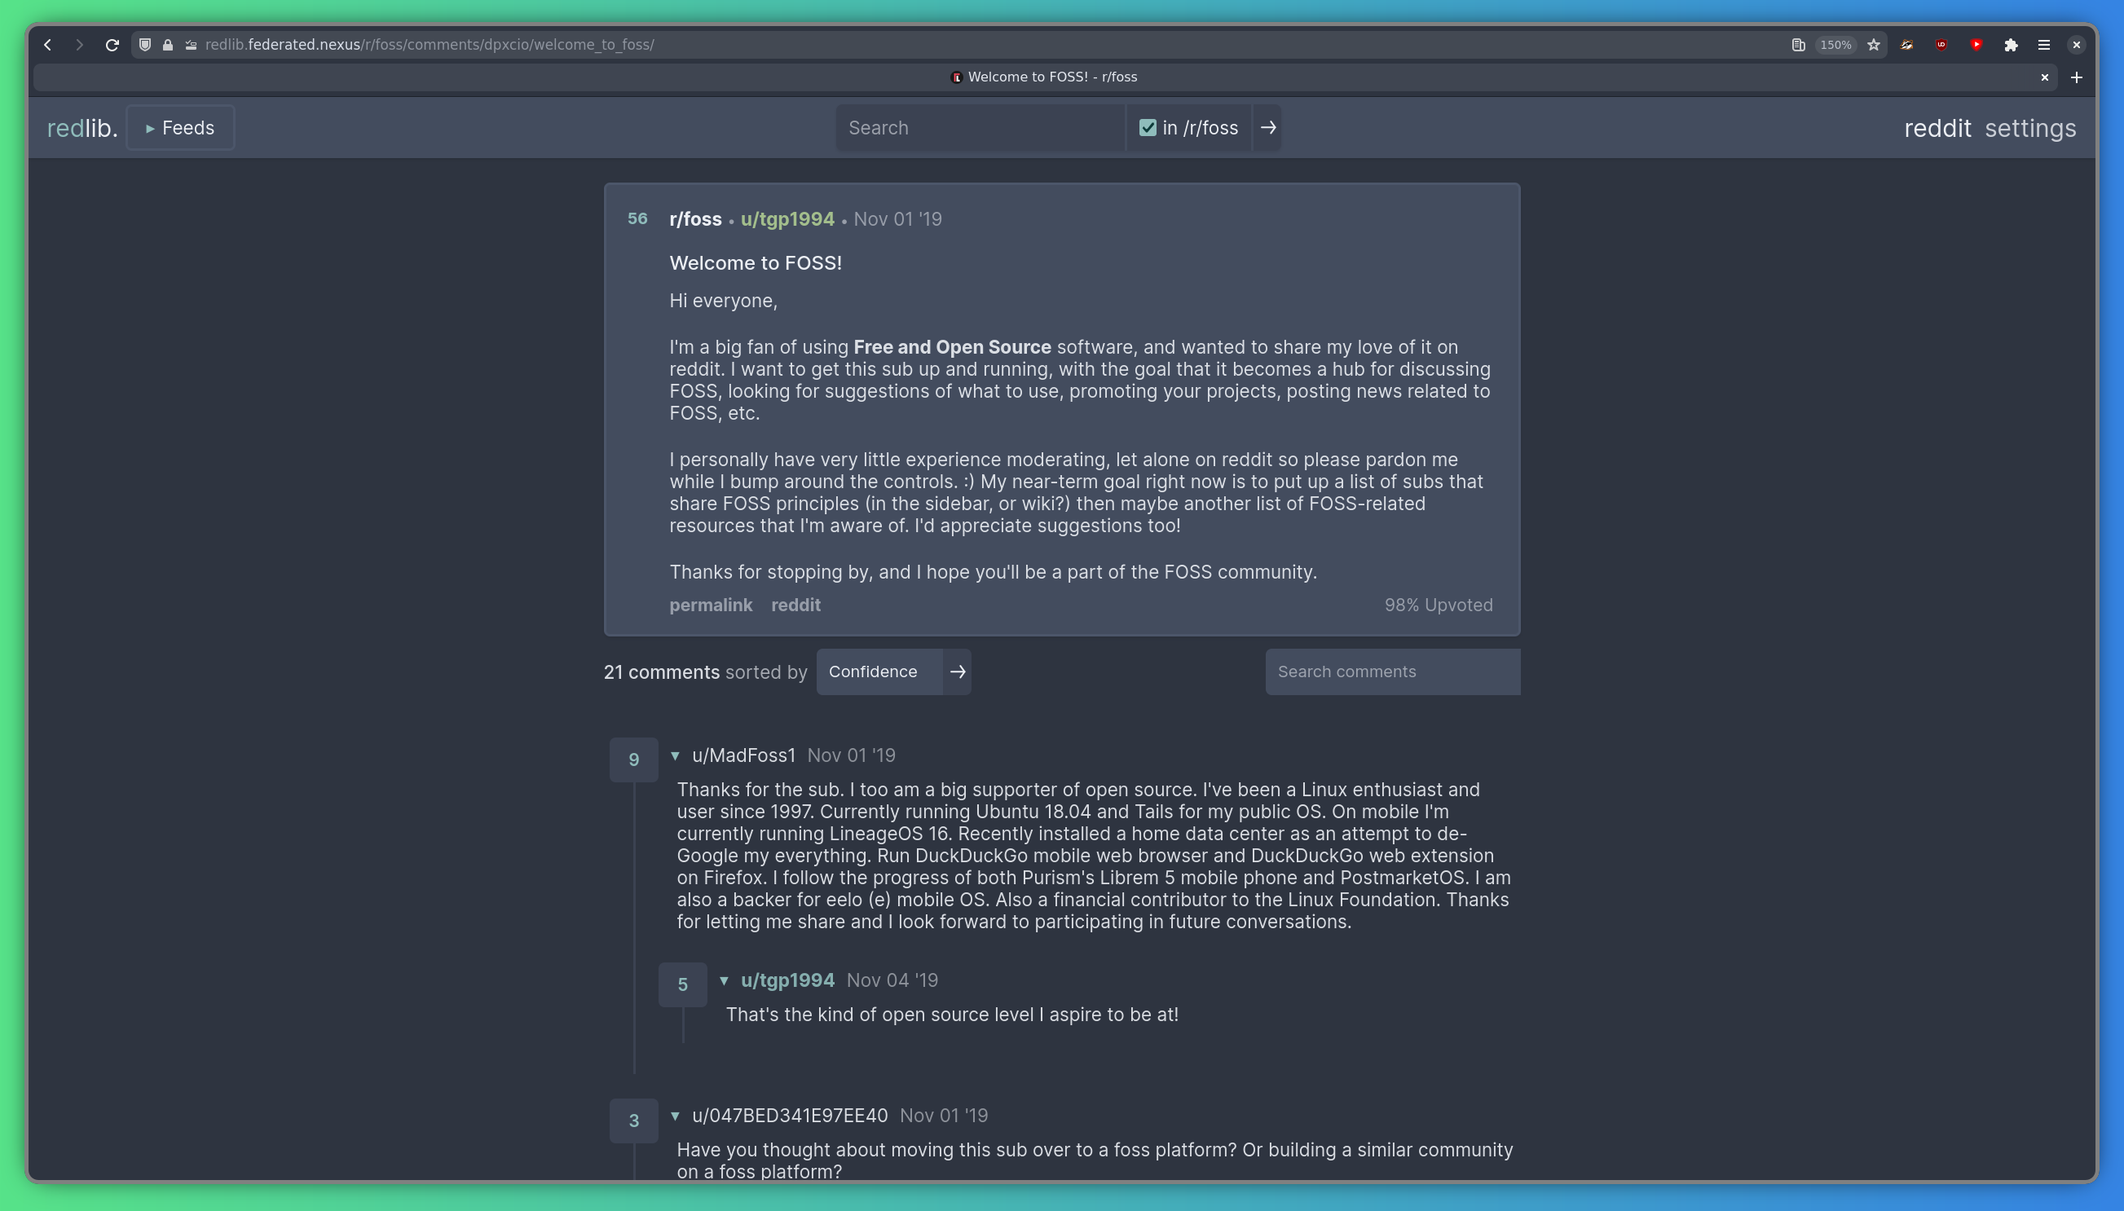Open the extensions puzzle-piece icon

(x=2012, y=45)
